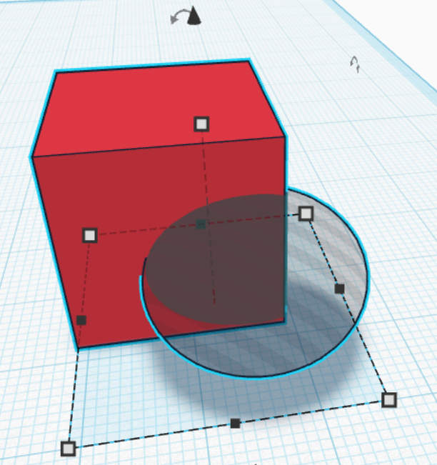Viewport: 437px width, 465px height.
Task: Click the black cone lift handle above the cube
Action: pos(194,16)
